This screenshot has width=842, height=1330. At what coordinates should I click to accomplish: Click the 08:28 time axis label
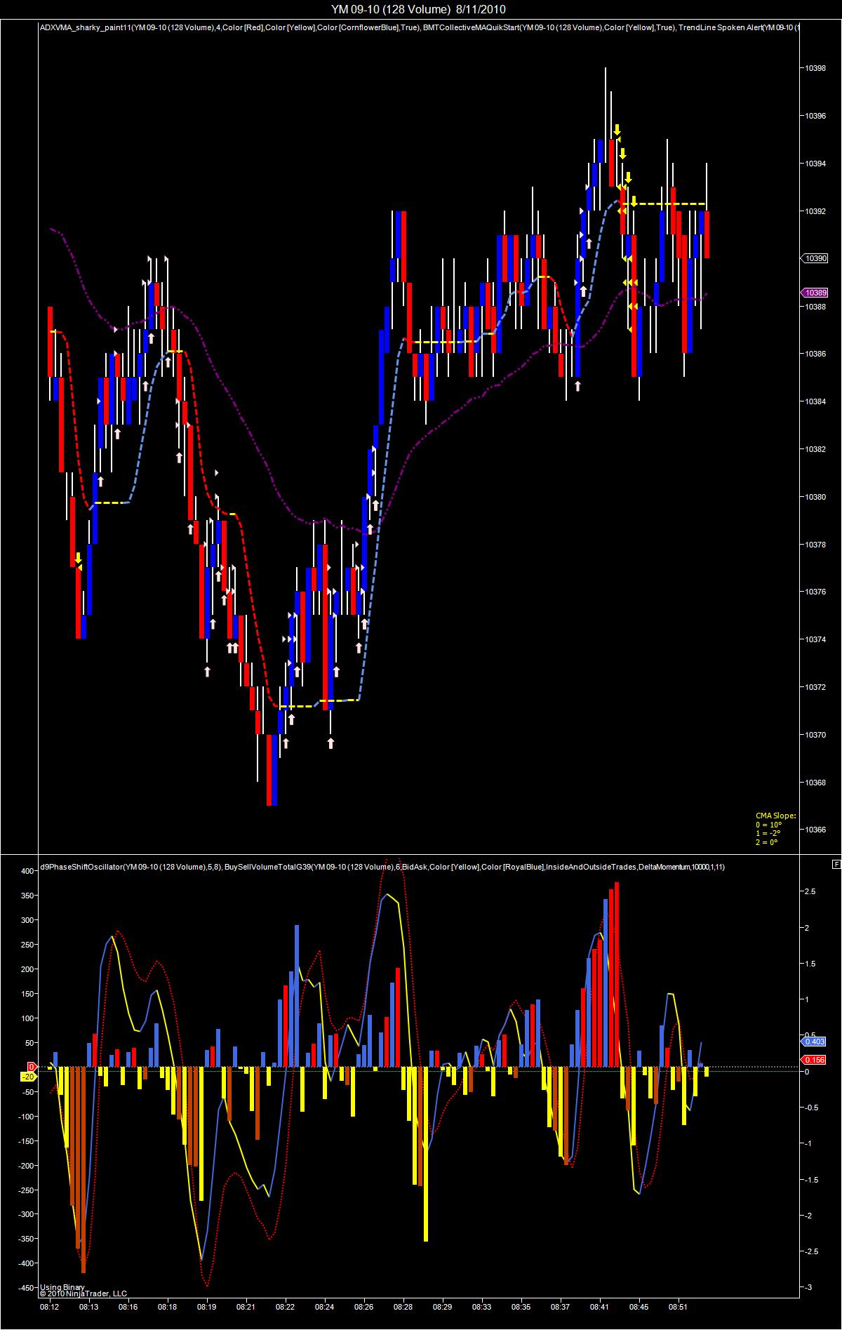[403, 1308]
